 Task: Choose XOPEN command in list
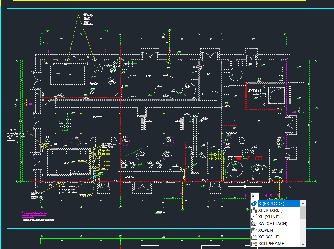tap(275, 230)
